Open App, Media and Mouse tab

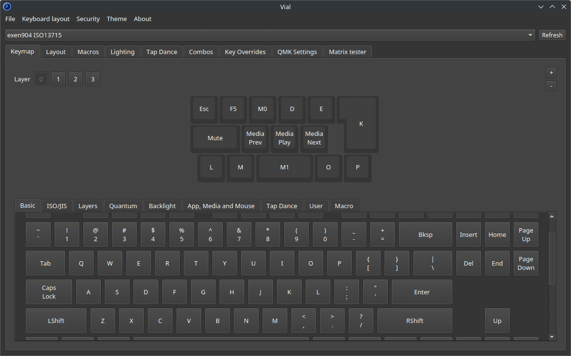[x=221, y=206]
